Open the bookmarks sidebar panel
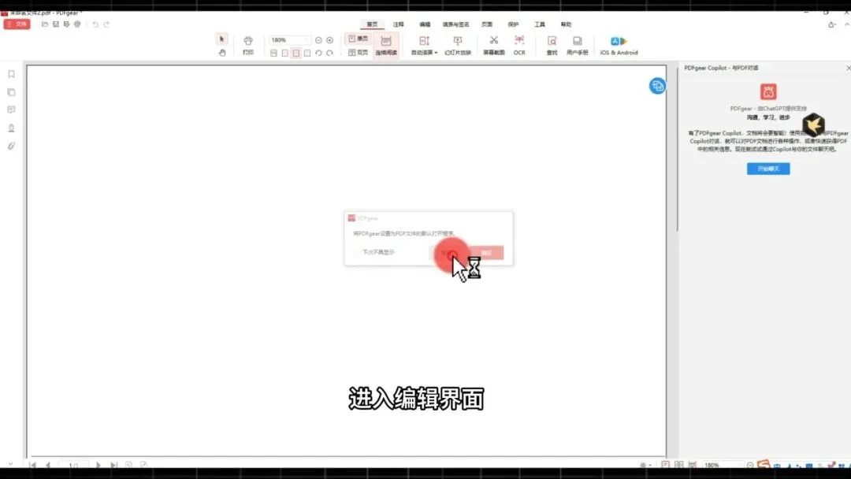The width and height of the screenshot is (851, 479). [x=11, y=74]
